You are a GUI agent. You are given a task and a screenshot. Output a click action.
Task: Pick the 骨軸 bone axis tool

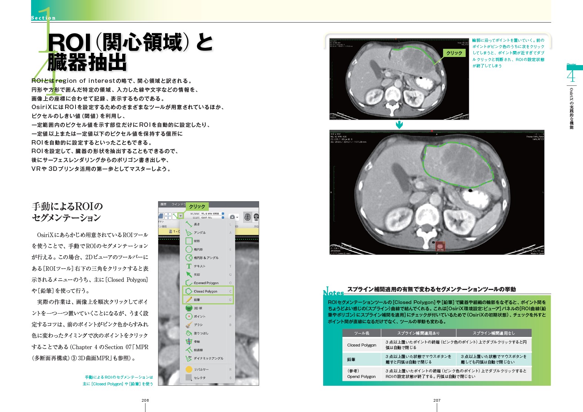click(207, 342)
